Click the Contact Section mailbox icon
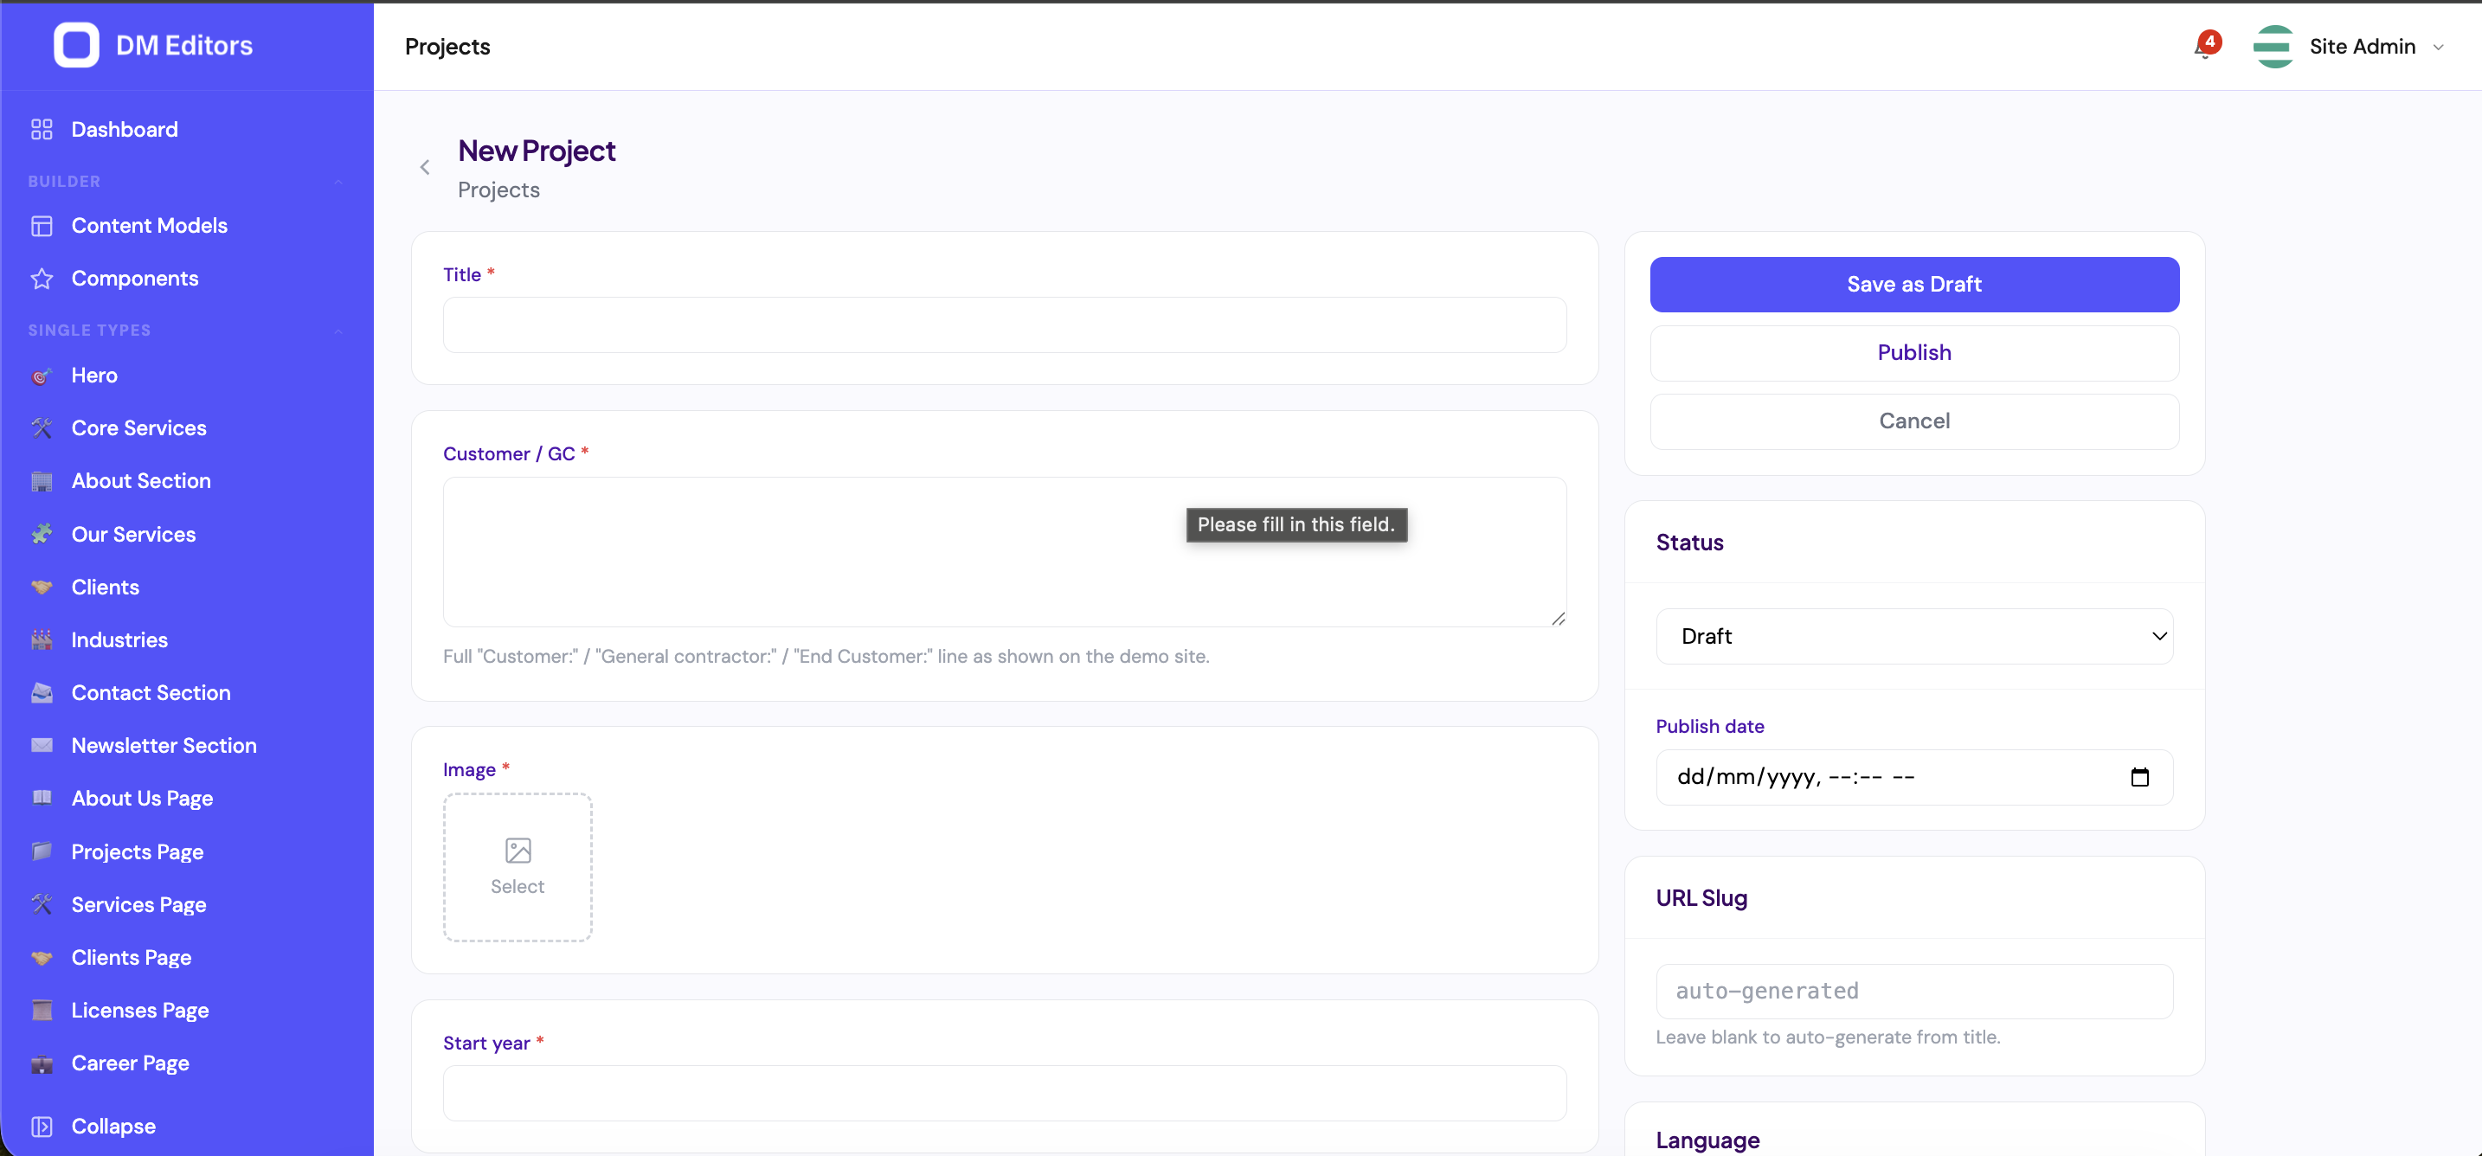The width and height of the screenshot is (2482, 1156). 42,692
